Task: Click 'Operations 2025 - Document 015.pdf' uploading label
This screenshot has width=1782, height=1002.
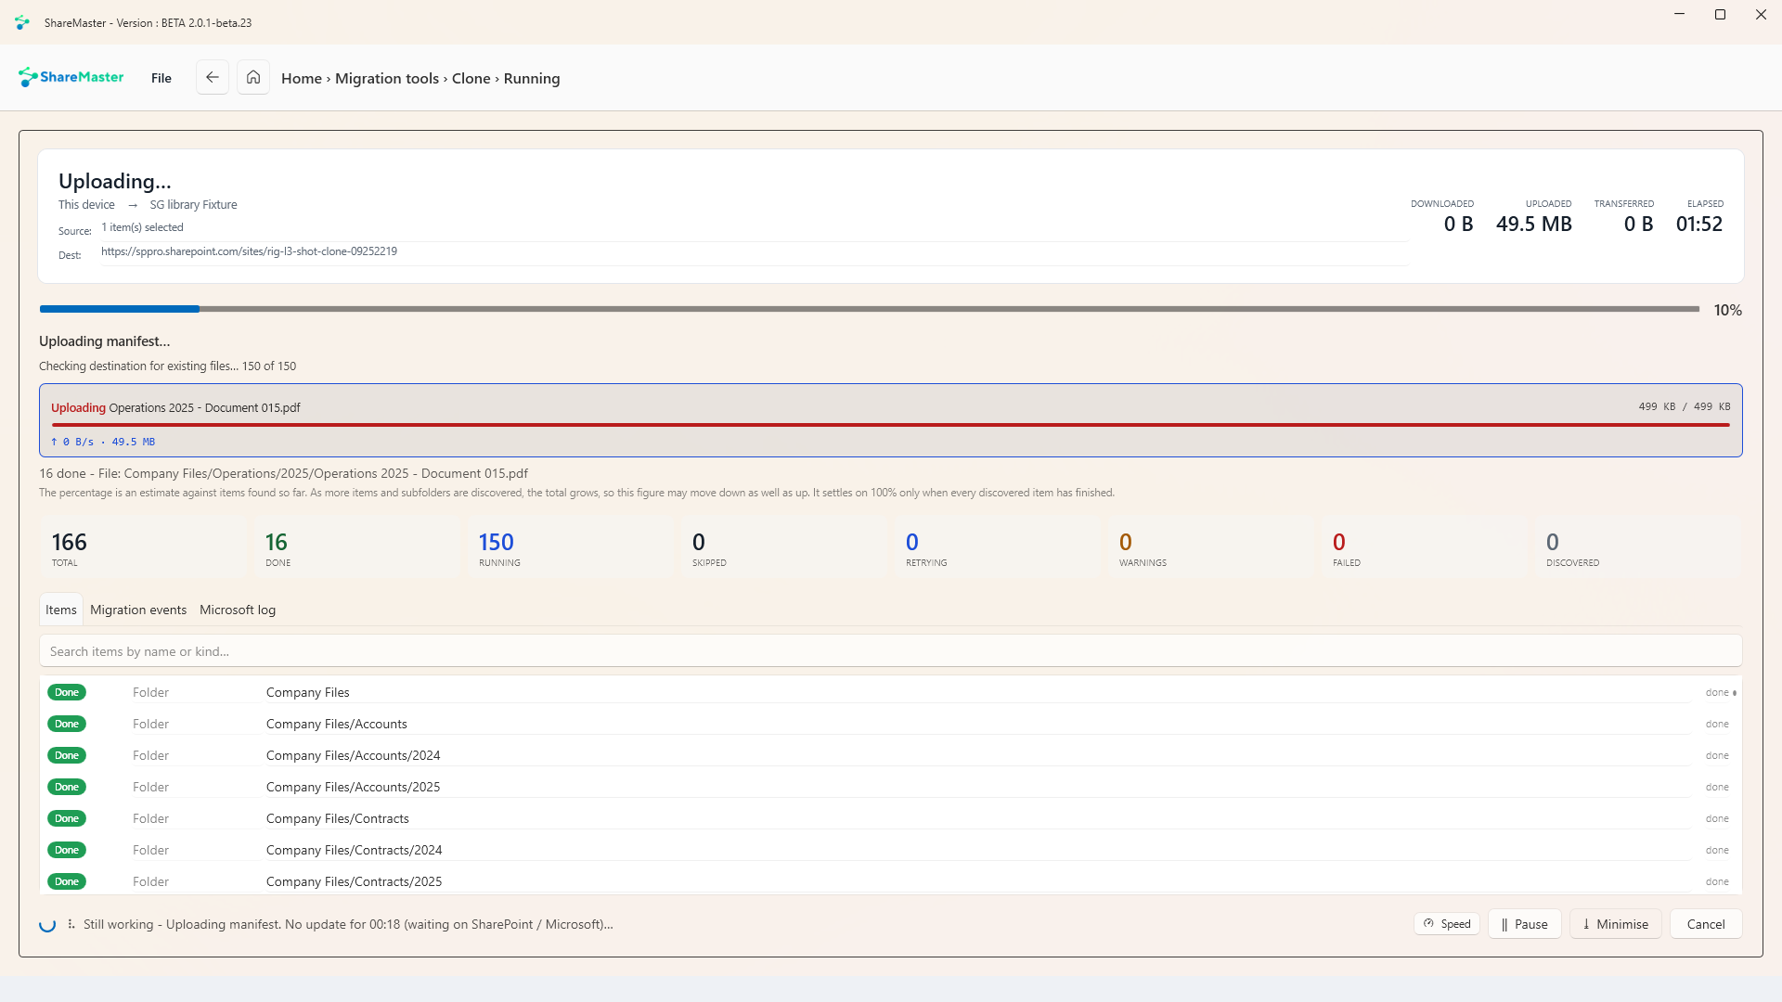Action: pyautogui.click(x=204, y=408)
